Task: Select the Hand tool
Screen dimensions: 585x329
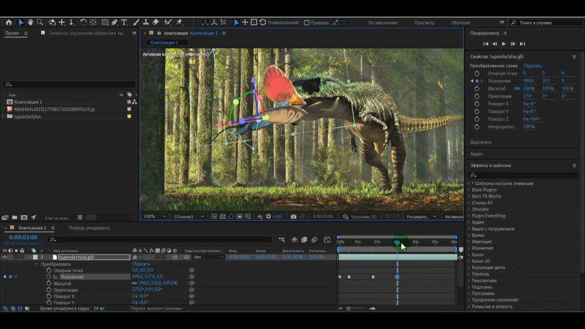Action: 30,22
